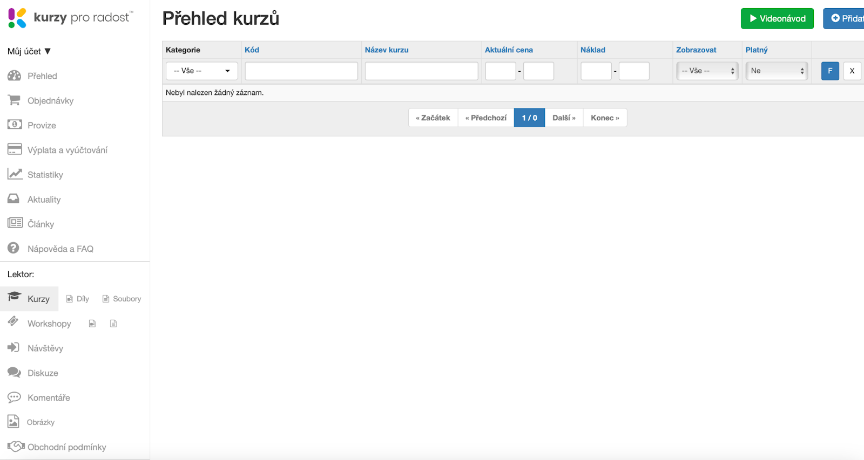
Task: Open Nápověda a FAQ menu item
Action: point(60,249)
